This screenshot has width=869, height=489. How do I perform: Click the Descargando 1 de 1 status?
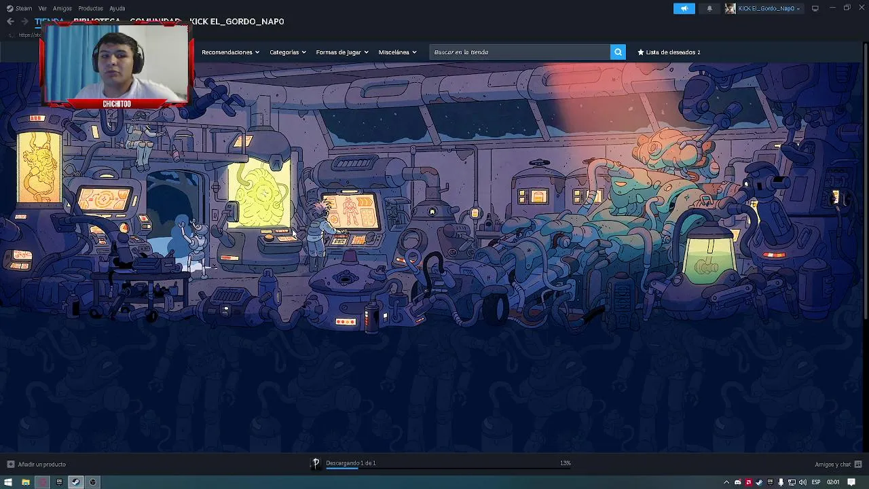pyautogui.click(x=350, y=463)
